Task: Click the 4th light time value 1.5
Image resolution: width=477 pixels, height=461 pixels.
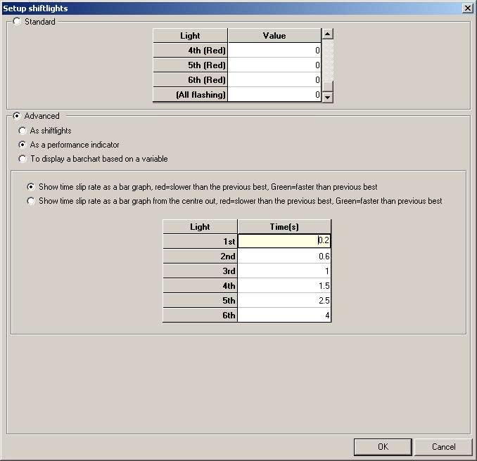Action: coord(284,286)
